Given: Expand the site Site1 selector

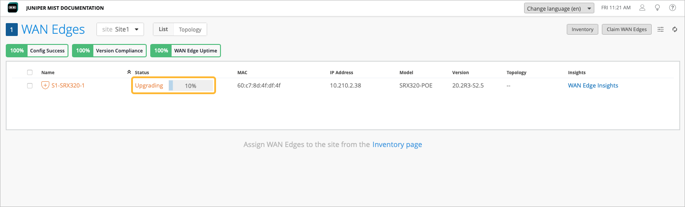Looking at the screenshot, I should tap(120, 29).
